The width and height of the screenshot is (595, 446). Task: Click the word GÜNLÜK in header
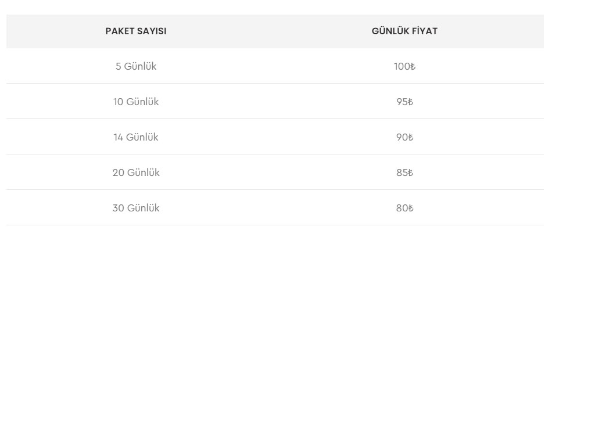click(x=390, y=31)
